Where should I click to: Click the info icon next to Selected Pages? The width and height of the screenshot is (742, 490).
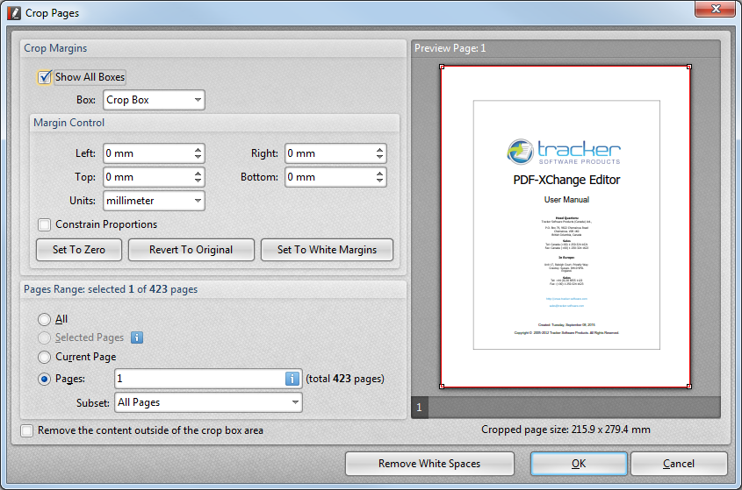[x=137, y=337]
